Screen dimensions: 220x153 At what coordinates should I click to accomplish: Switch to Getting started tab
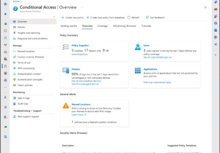(x=69, y=26)
